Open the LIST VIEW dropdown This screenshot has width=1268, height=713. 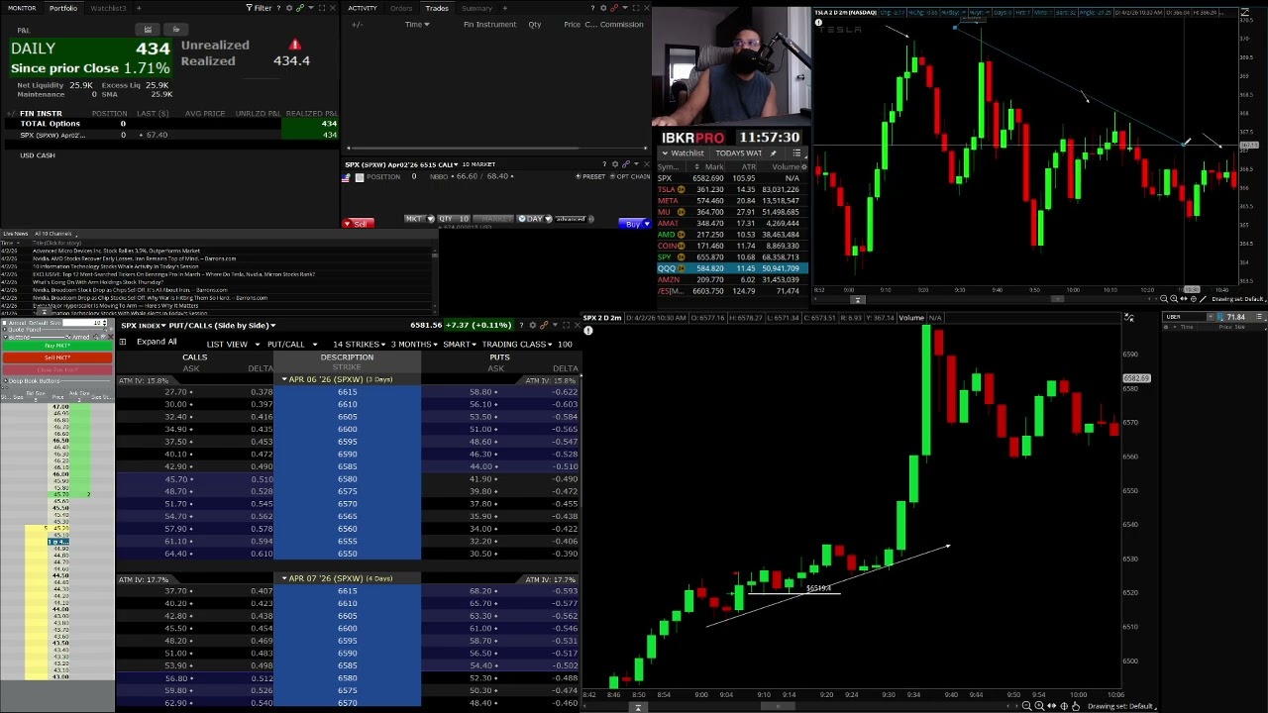tap(232, 345)
